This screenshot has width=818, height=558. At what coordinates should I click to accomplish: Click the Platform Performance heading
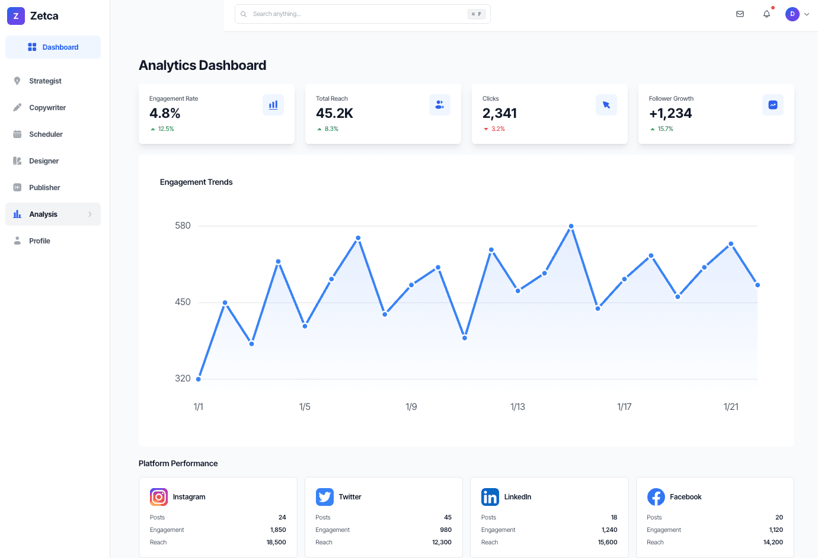click(x=178, y=464)
